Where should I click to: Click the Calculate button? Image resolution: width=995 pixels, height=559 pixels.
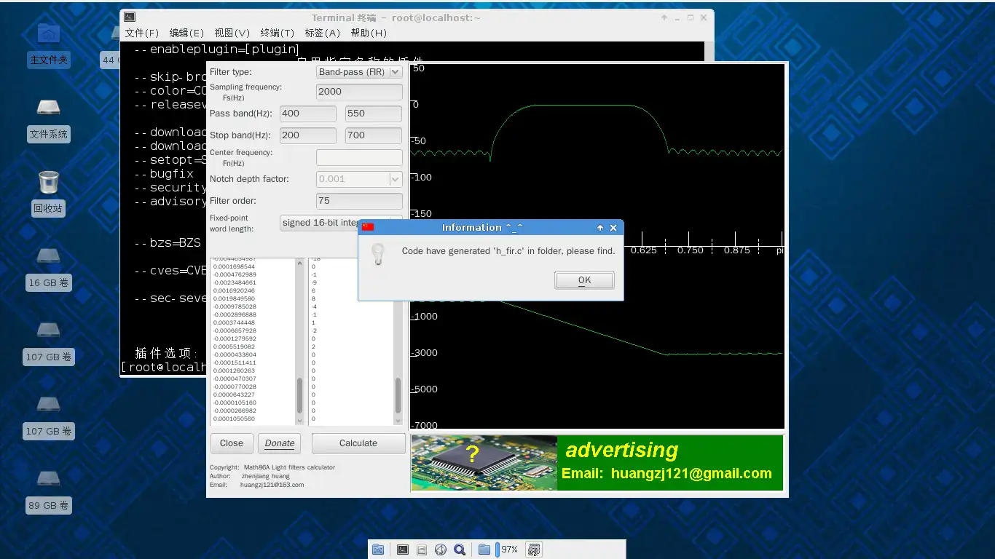(x=358, y=443)
